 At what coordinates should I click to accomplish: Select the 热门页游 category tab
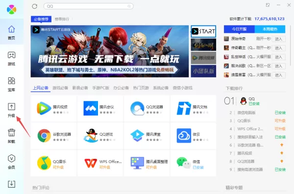click(141, 88)
